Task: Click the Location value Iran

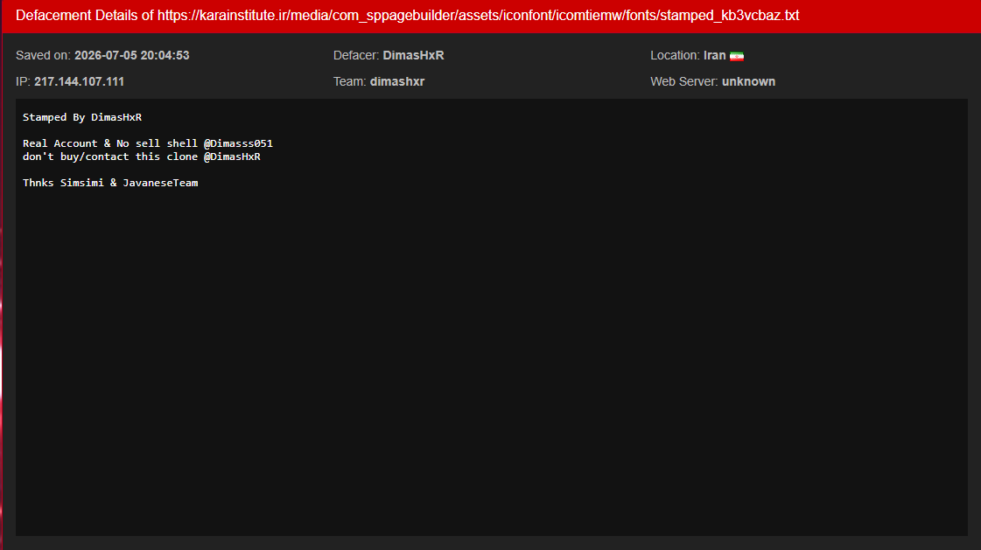Action: pos(714,56)
